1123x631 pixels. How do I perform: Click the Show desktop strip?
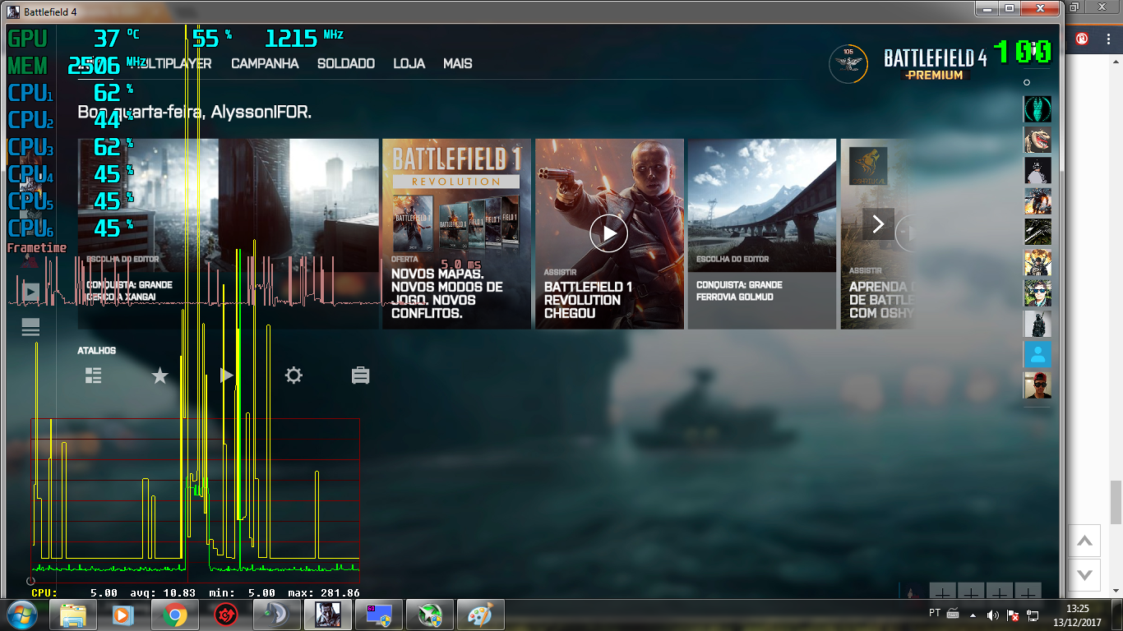pos(1117,615)
